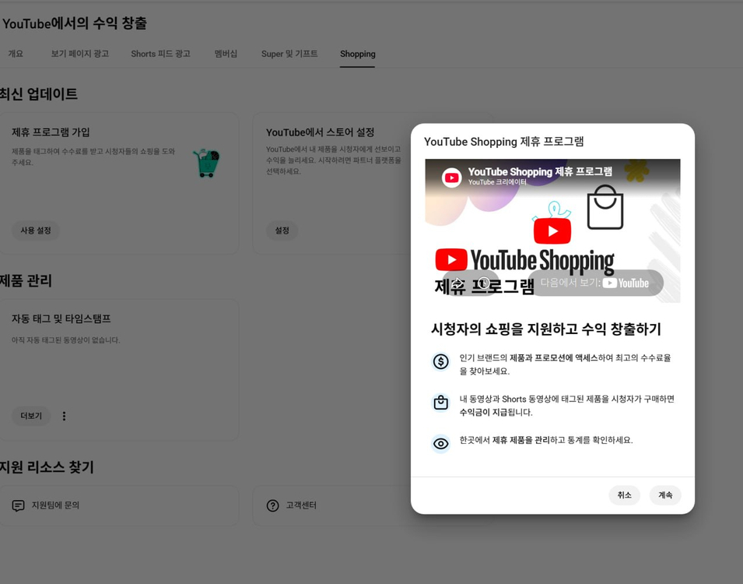
Task: Open the Shorts 피드 광고 tab
Action: tap(160, 54)
